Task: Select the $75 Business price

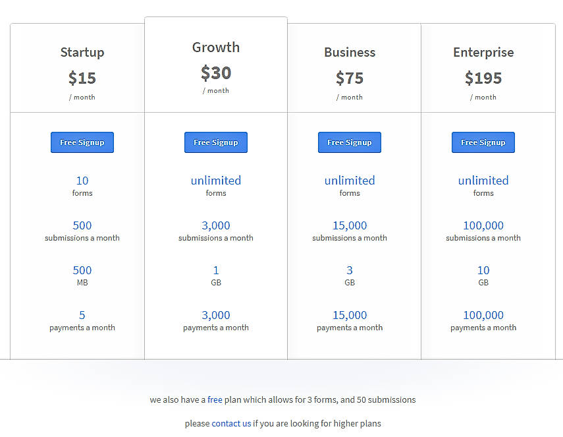Action: pyautogui.click(x=350, y=78)
